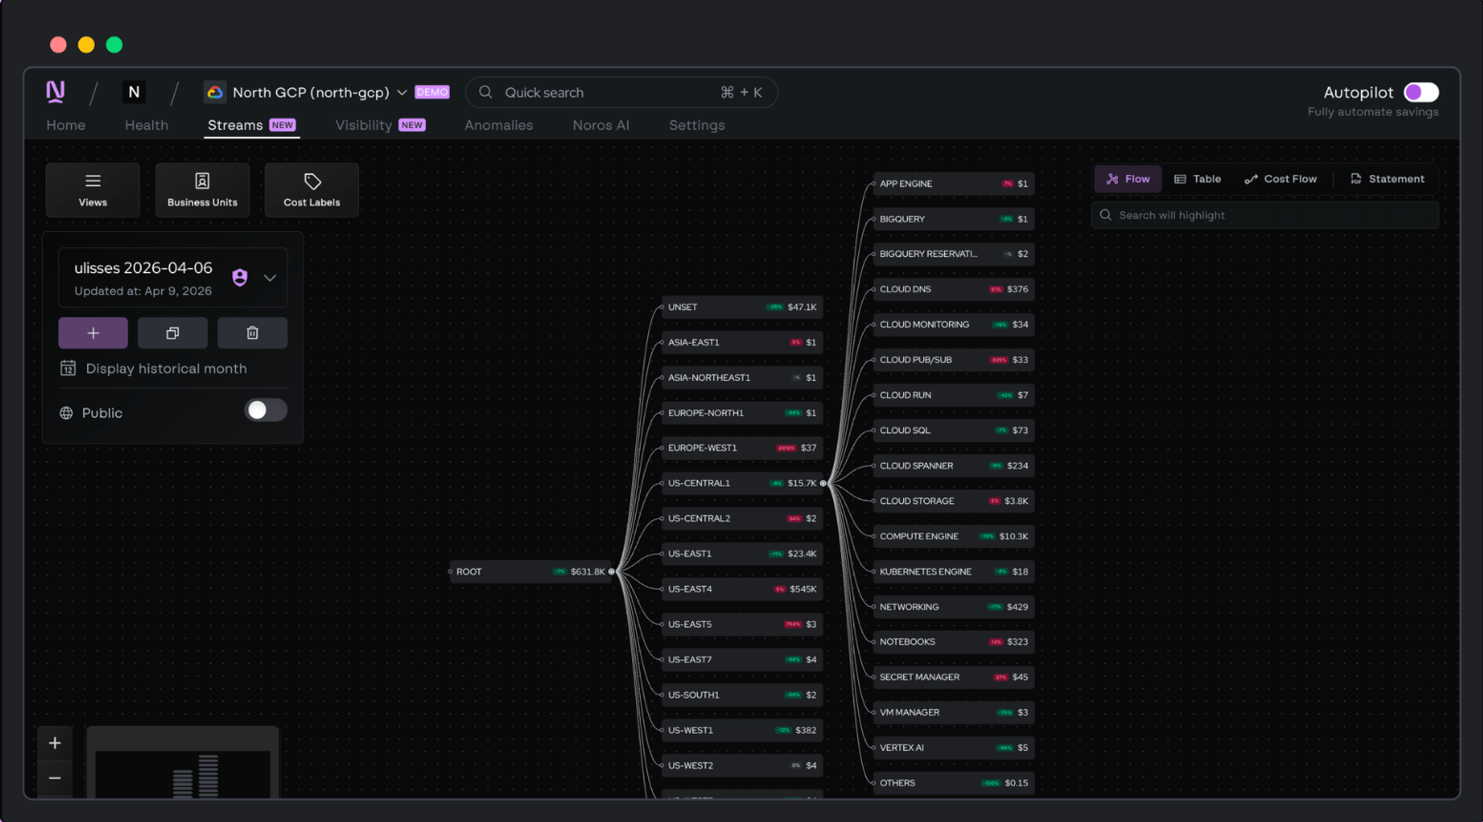Select the CLOUD STORAGE node
Image resolution: width=1483 pixels, height=822 pixels.
[954, 501]
